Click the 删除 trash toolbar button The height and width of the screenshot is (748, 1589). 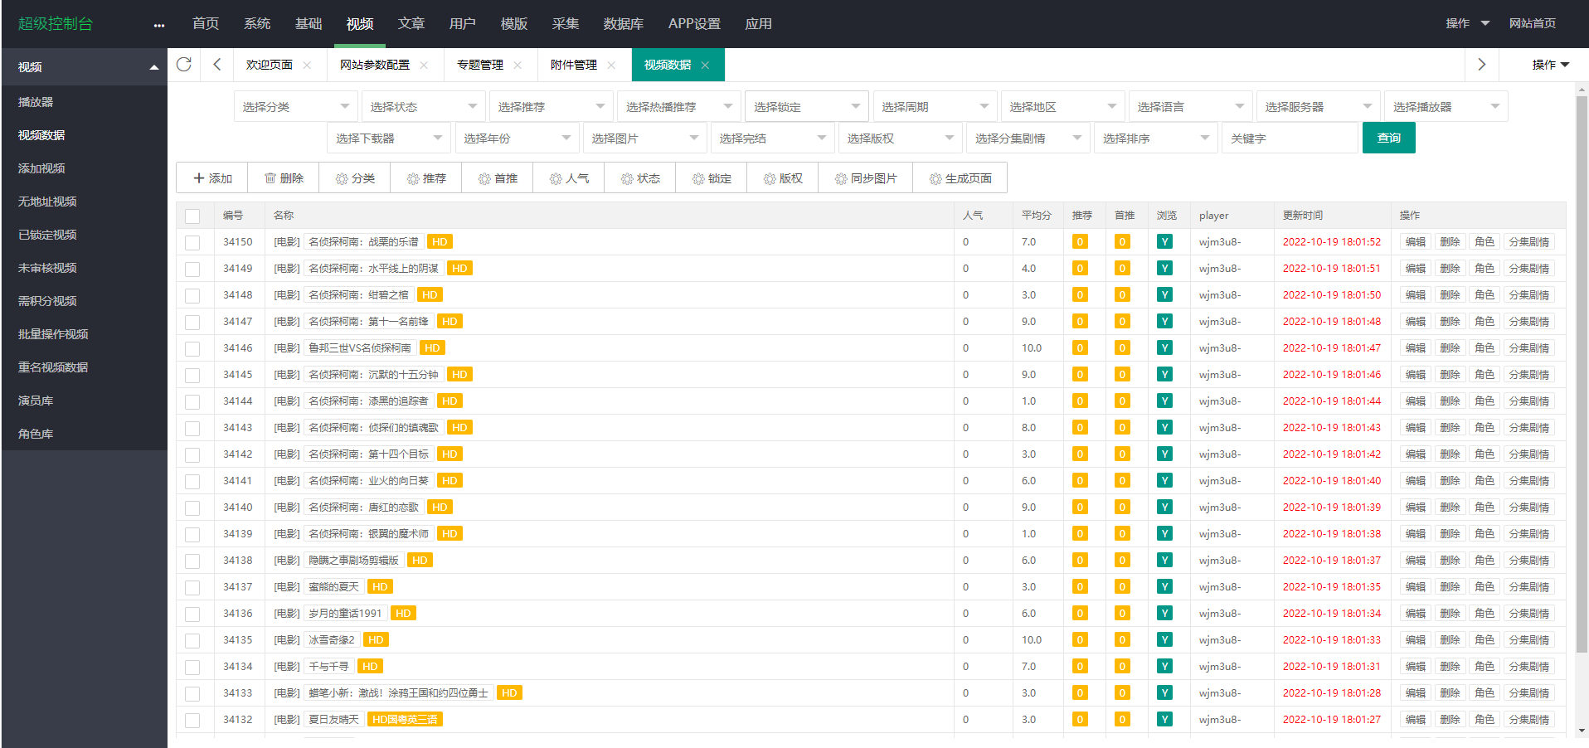[x=284, y=178]
